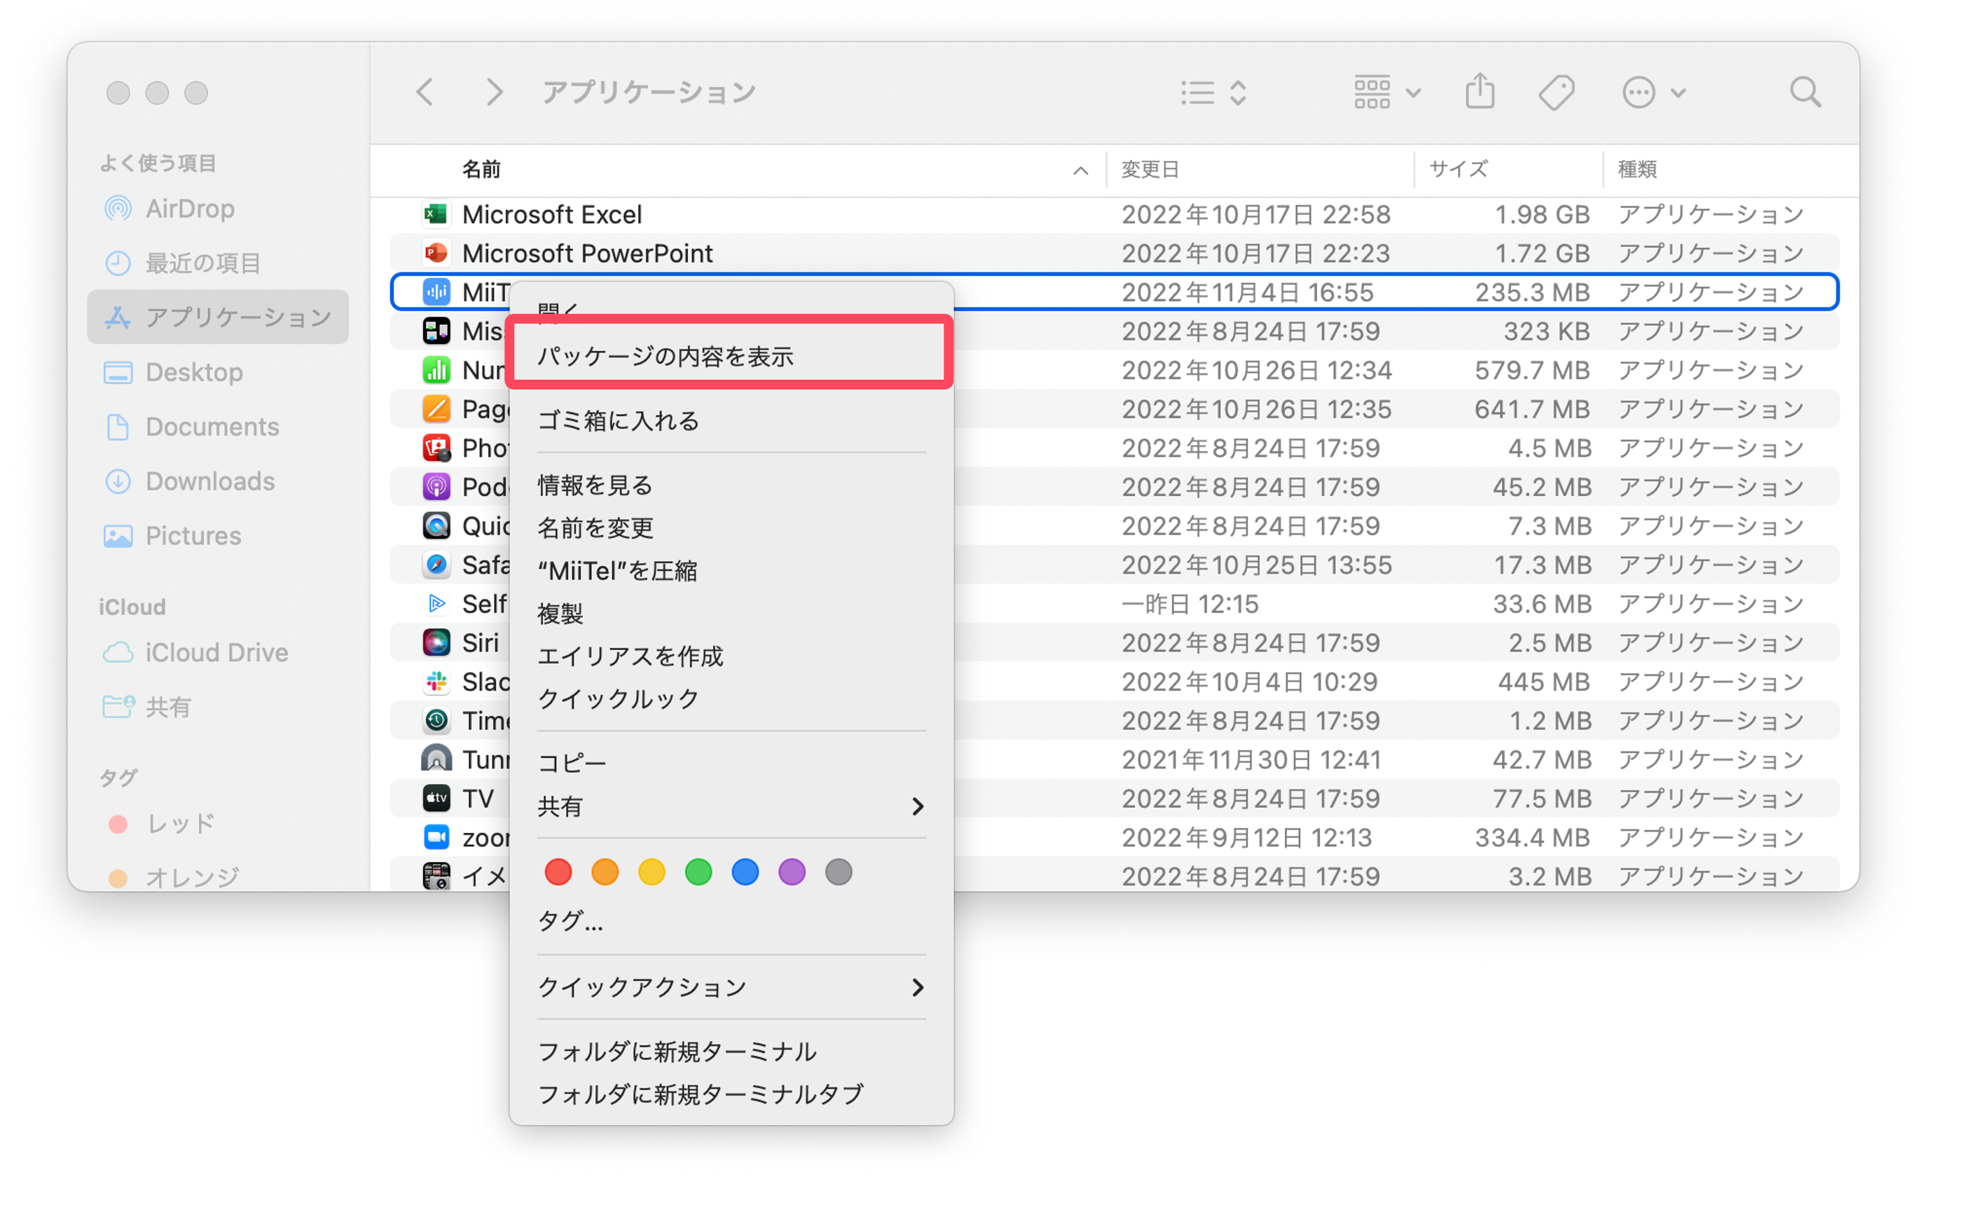Open 最近の項目 in the sidebar
1968x1207 pixels.
(x=218, y=263)
